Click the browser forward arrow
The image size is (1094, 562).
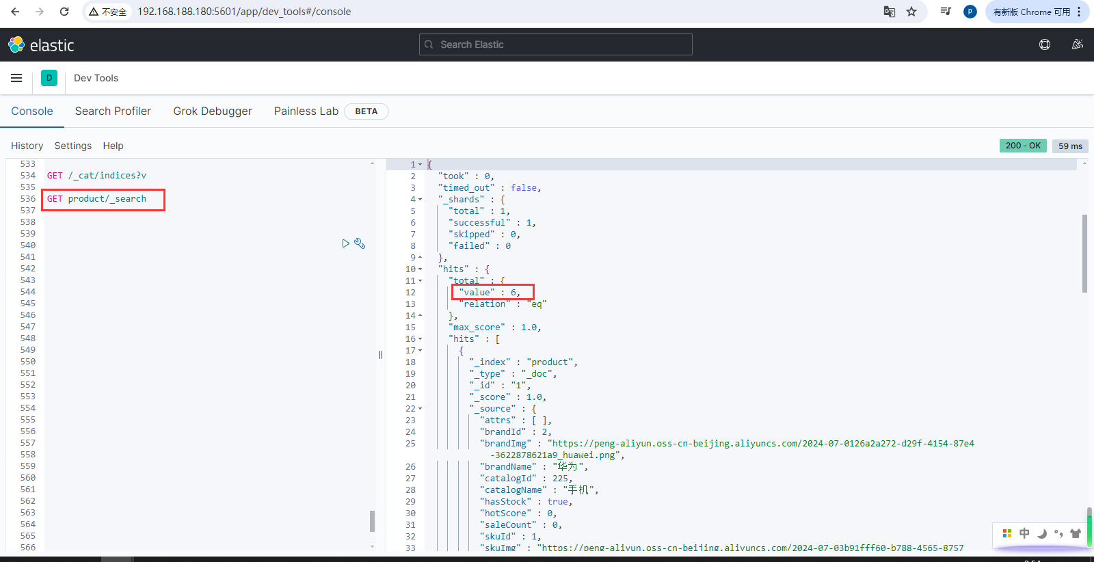40,12
